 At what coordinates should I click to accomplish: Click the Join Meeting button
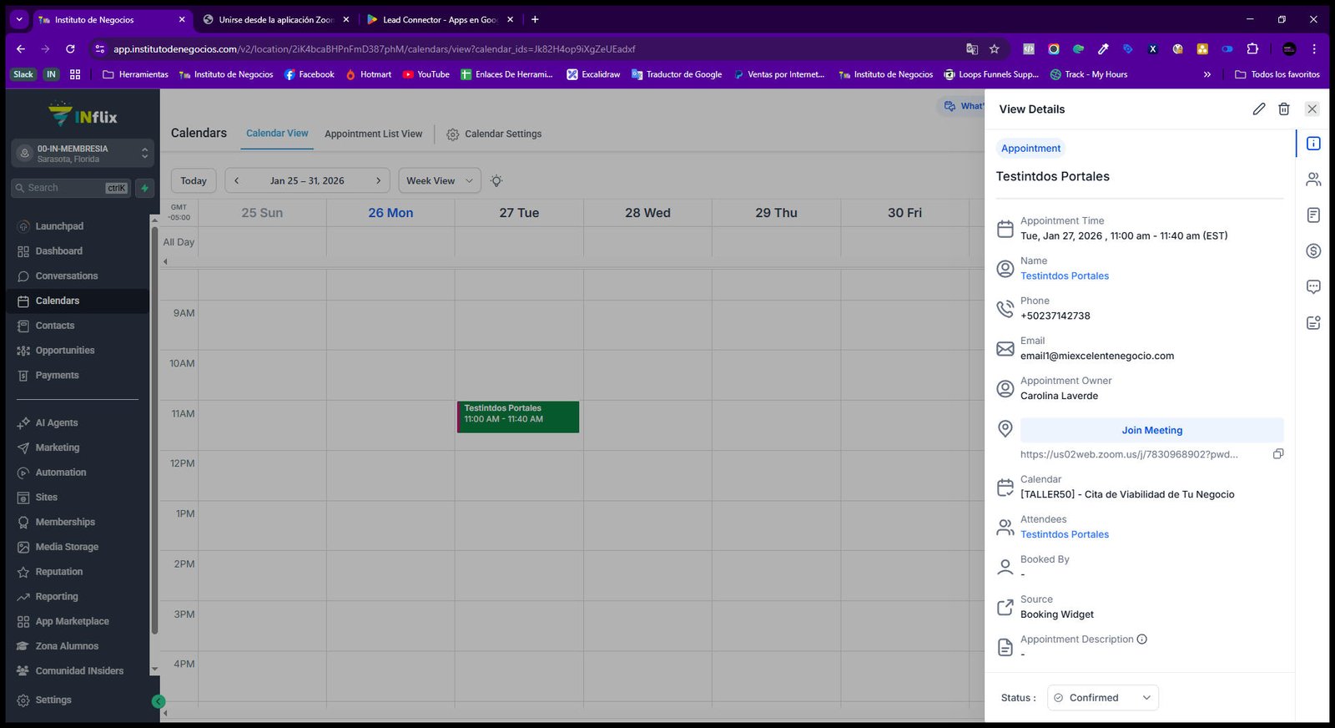[1151, 431]
